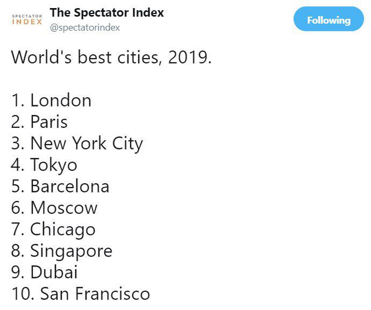Open the @spectatorindex handle link
The width and height of the screenshot is (371, 310).
click(85, 27)
